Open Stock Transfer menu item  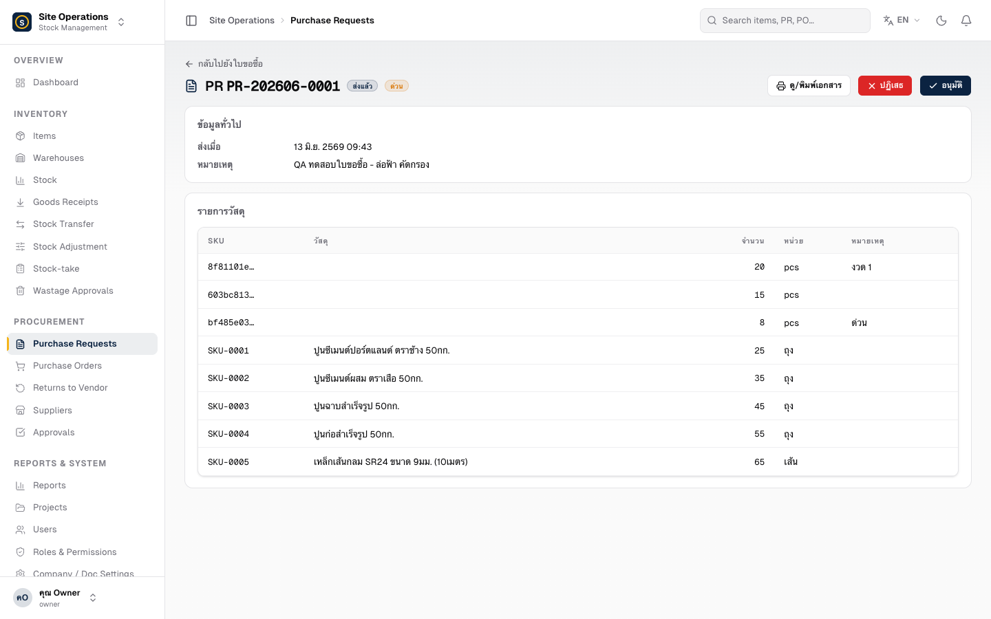click(83, 224)
